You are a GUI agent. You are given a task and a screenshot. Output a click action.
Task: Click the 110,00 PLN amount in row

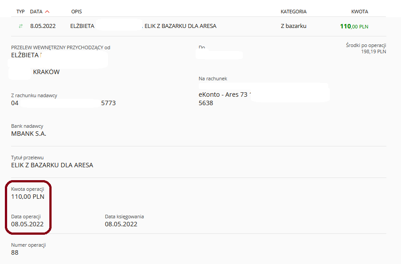(x=354, y=26)
